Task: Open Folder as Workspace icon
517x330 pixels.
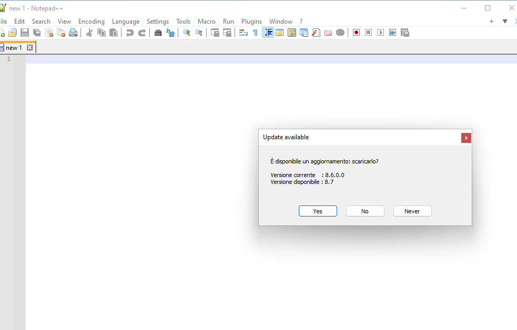Action: [328, 33]
